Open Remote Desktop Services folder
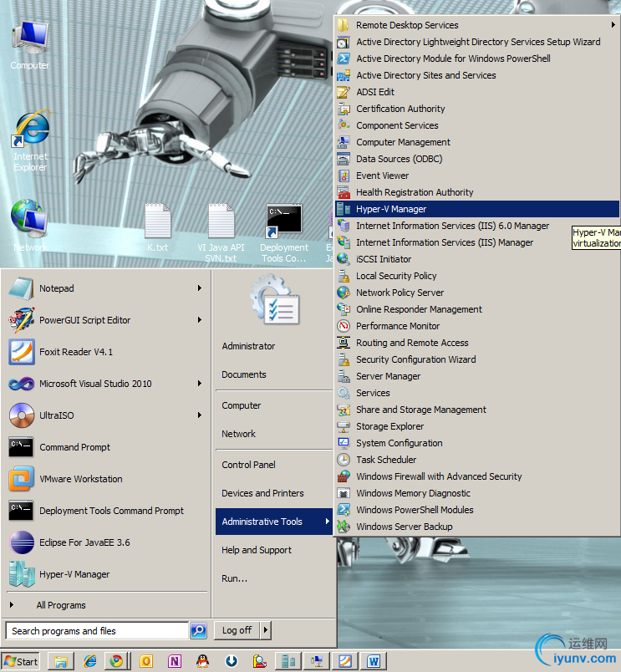This screenshot has height=672, width=621. (477, 25)
